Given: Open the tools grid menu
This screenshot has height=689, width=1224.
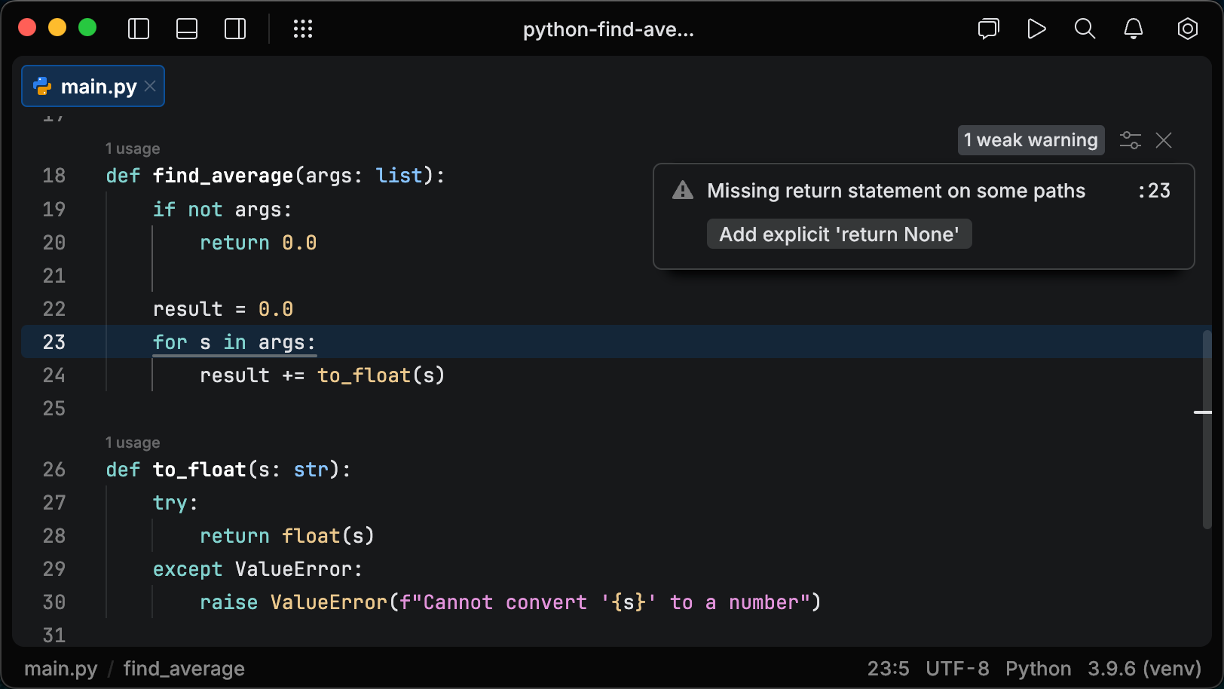Looking at the screenshot, I should tap(303, 29).
